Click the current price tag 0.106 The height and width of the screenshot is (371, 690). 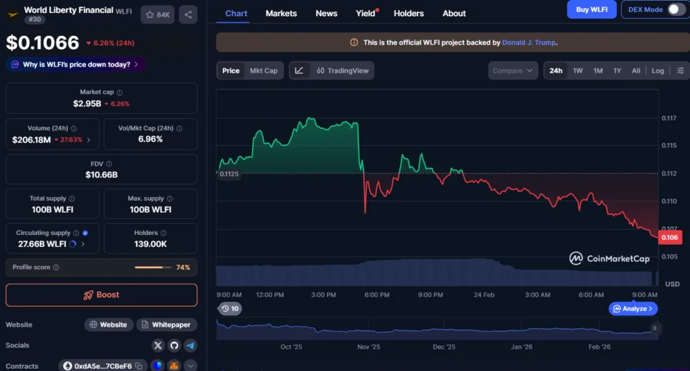[670, 238]
